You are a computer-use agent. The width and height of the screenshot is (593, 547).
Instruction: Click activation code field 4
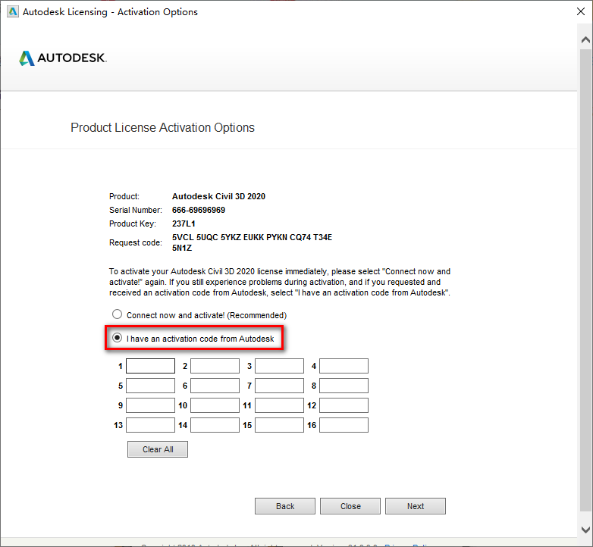tap(344, 367)
